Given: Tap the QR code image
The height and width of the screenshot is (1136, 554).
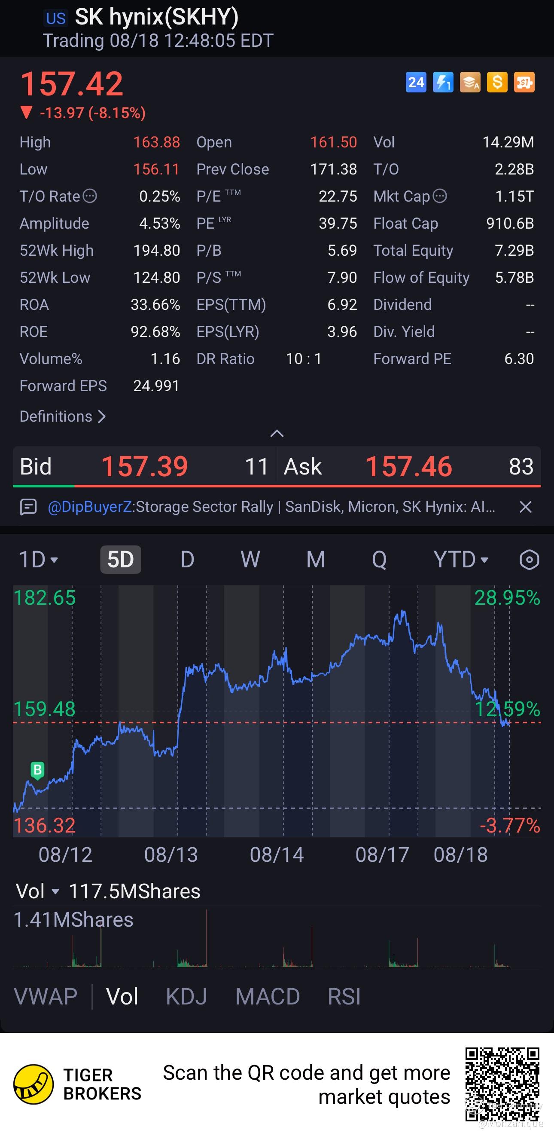Looking at the screenshot, I should [502, 1084].
